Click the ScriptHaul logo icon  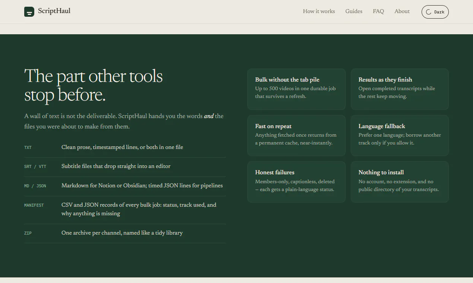[29, 12]
